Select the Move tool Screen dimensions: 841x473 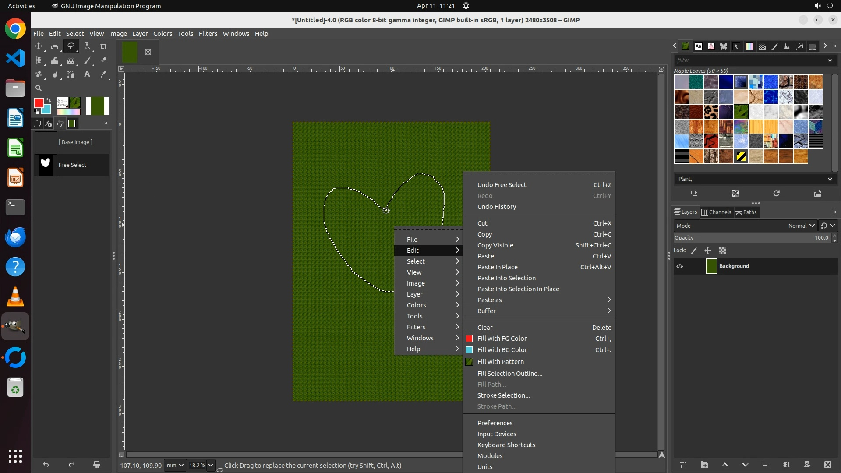[x=39, y=46]
